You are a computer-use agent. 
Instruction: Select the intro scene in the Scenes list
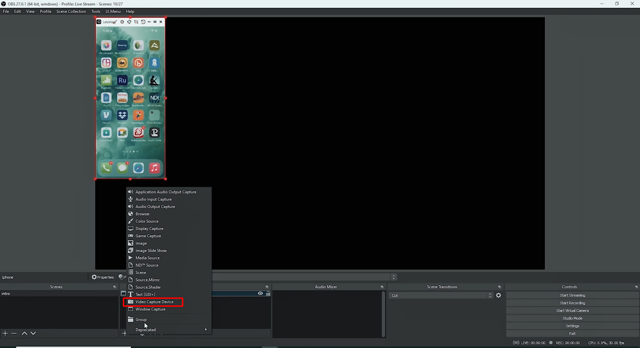click(6, 294)
